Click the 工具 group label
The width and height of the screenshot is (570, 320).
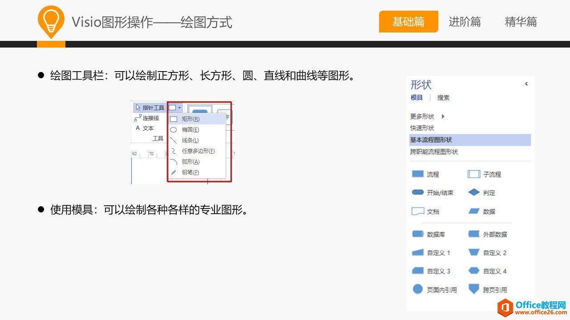point(158,139)
